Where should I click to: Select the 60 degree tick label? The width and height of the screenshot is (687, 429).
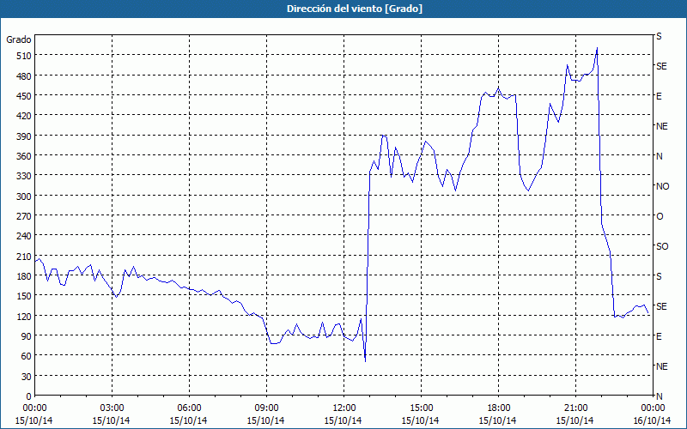[x=27, y=356]
